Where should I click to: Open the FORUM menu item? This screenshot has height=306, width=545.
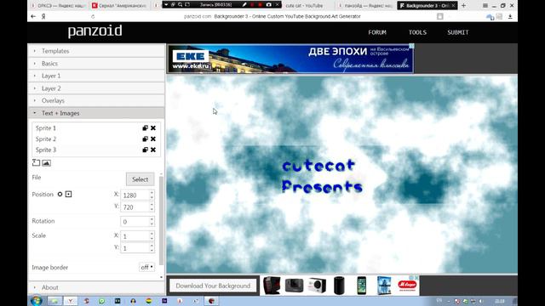click(x=377, y=32)
